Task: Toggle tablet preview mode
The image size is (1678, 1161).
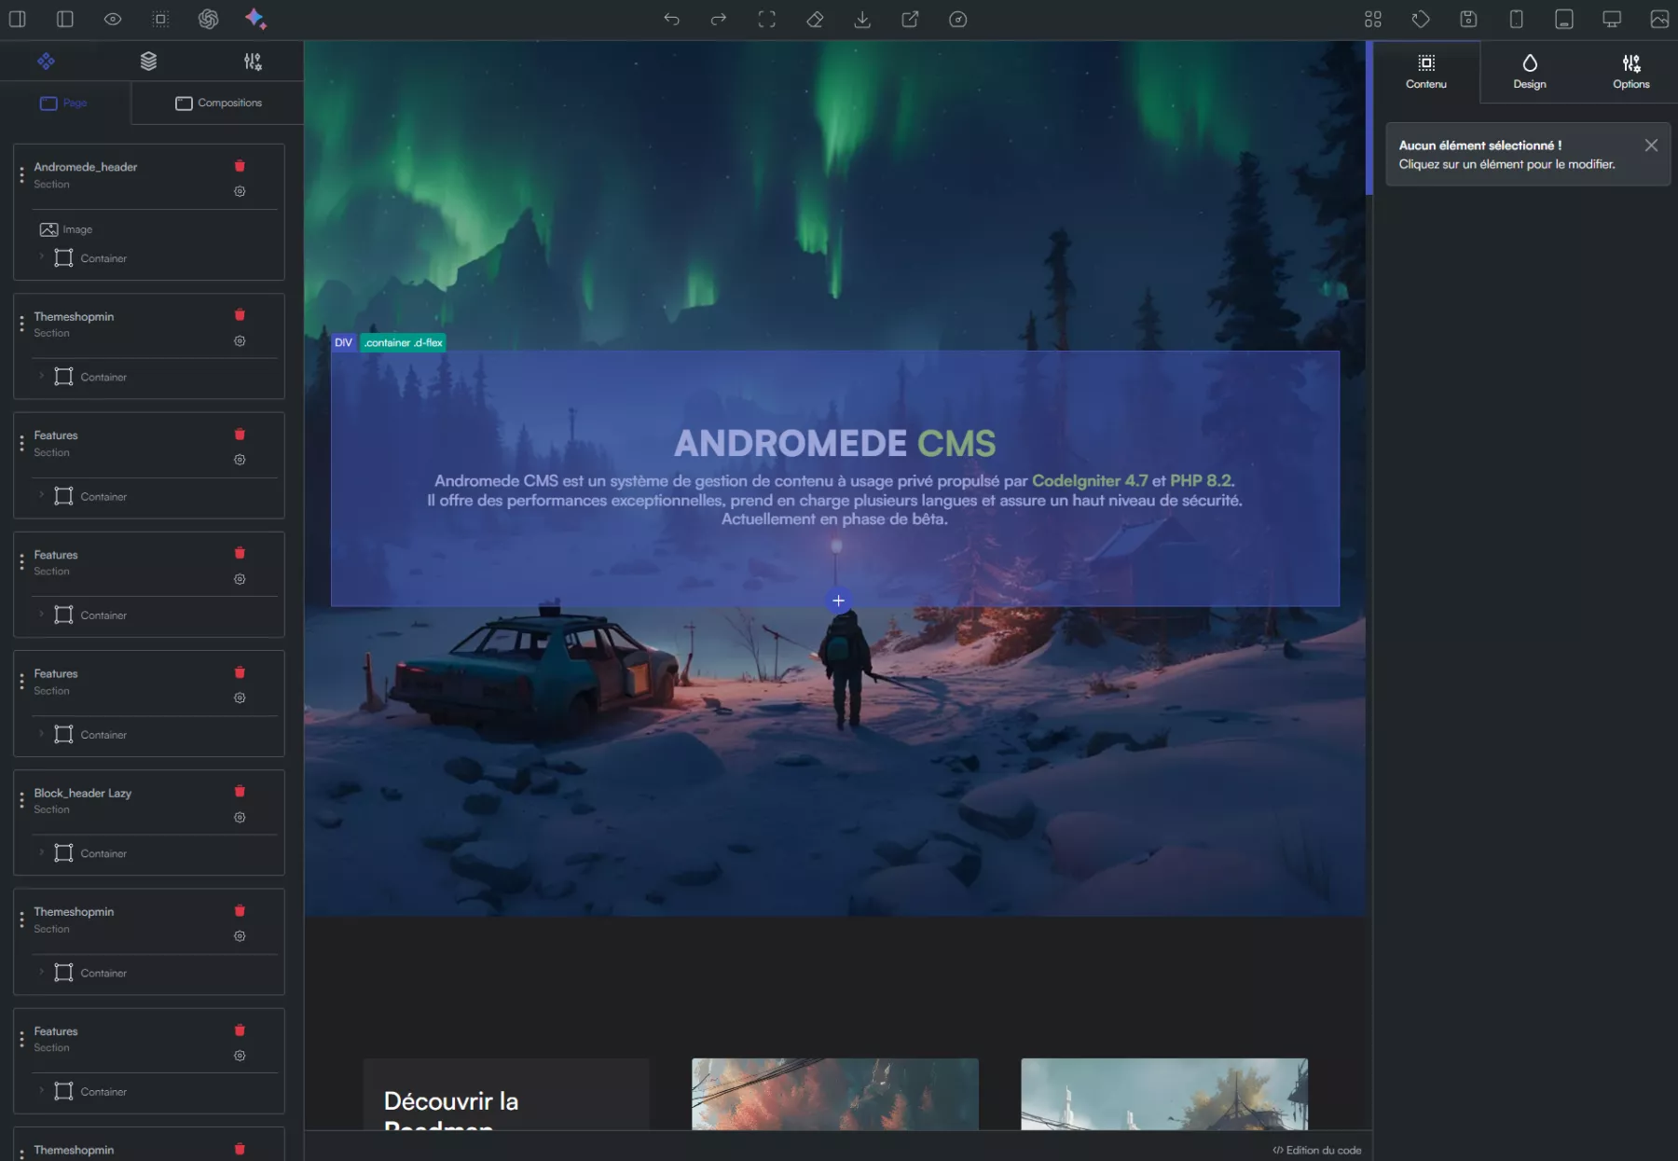Action: 1564,19
